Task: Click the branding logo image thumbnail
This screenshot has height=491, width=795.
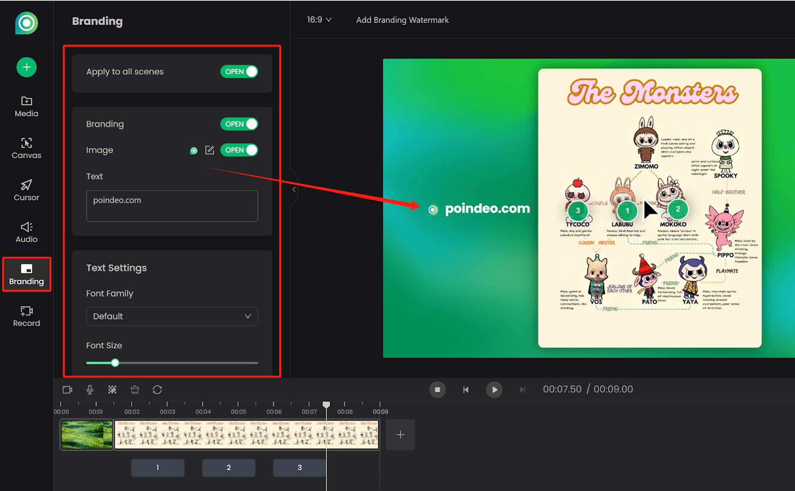Action: [x=194, y=151]
